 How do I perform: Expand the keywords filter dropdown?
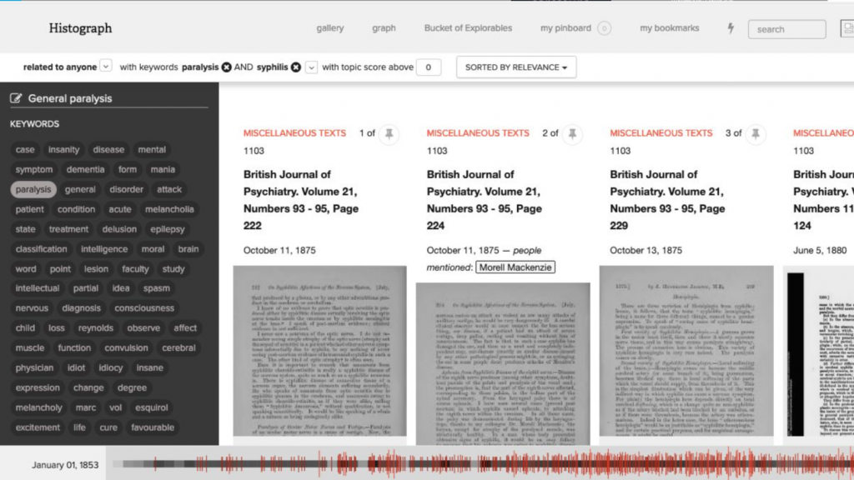(x=312, y=67)
